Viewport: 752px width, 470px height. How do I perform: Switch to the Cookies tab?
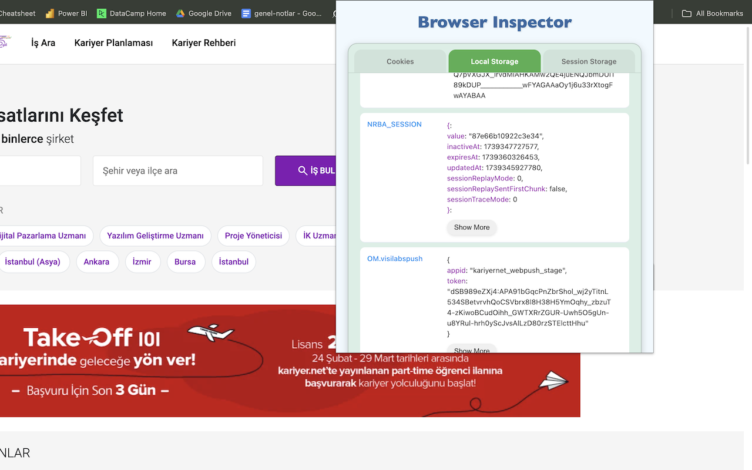(400, 61)
